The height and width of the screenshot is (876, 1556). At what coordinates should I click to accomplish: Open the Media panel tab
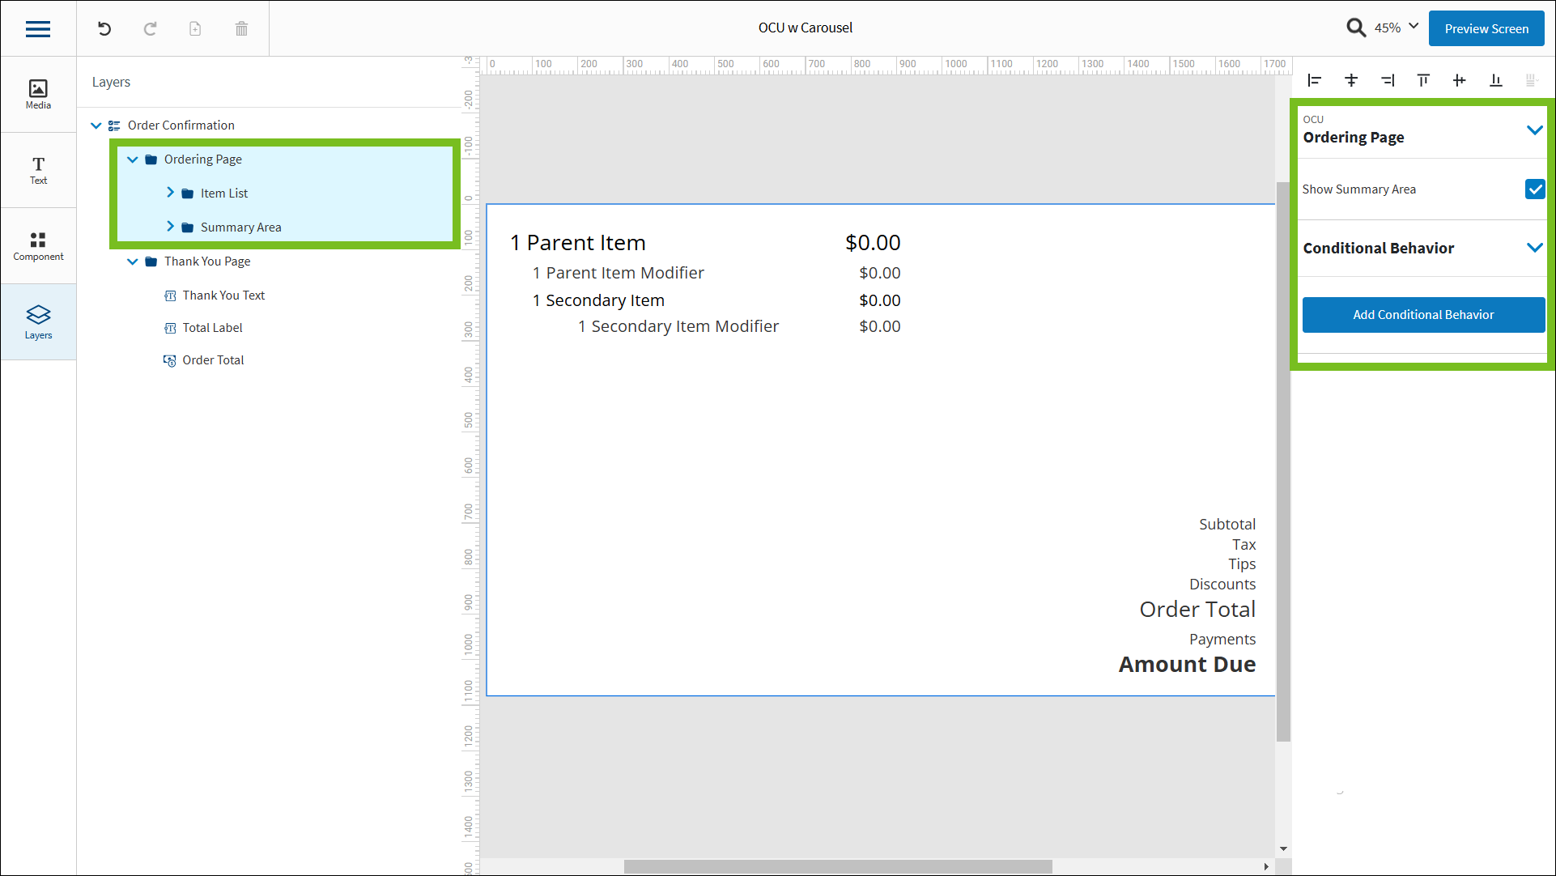coord(38,94)
